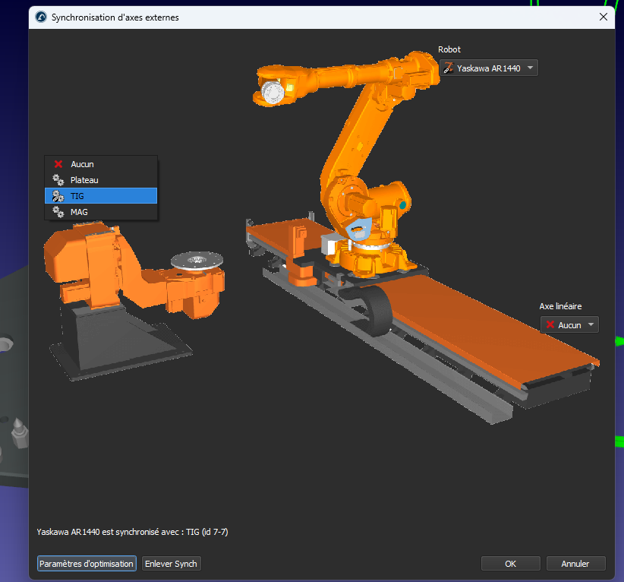Image resolution: width=624 pixels, height=582 pixels.
Task: Close the Synchronisation d'axes externes dialog
Action: (604, 17)
